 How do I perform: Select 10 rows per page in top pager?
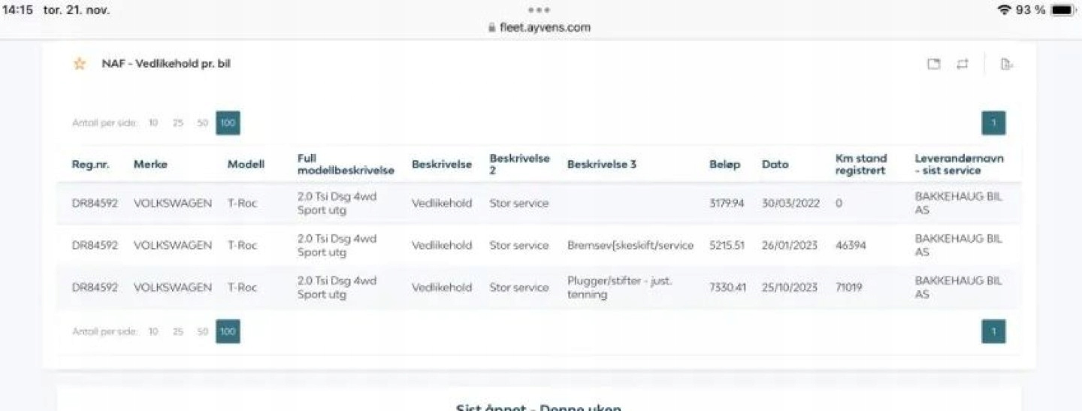(x=153, y=123)
